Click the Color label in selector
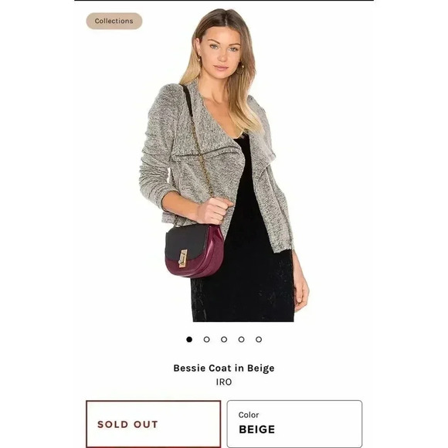 (x=249, y=415)
